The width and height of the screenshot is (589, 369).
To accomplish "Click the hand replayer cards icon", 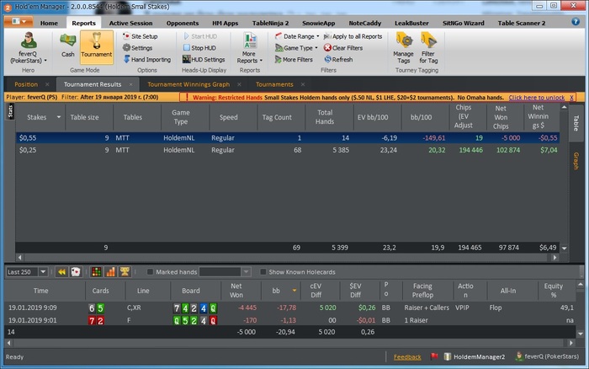I will click(x=76, y=271).
